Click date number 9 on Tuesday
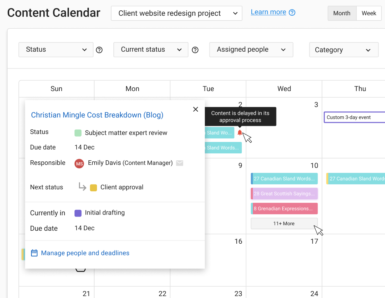The height and width of the screenshot is (298, 385). pos(240,166)
